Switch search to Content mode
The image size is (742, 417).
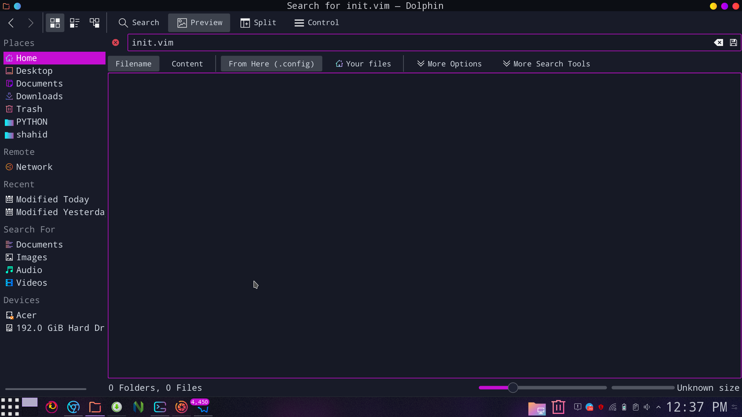coord(187,64)
